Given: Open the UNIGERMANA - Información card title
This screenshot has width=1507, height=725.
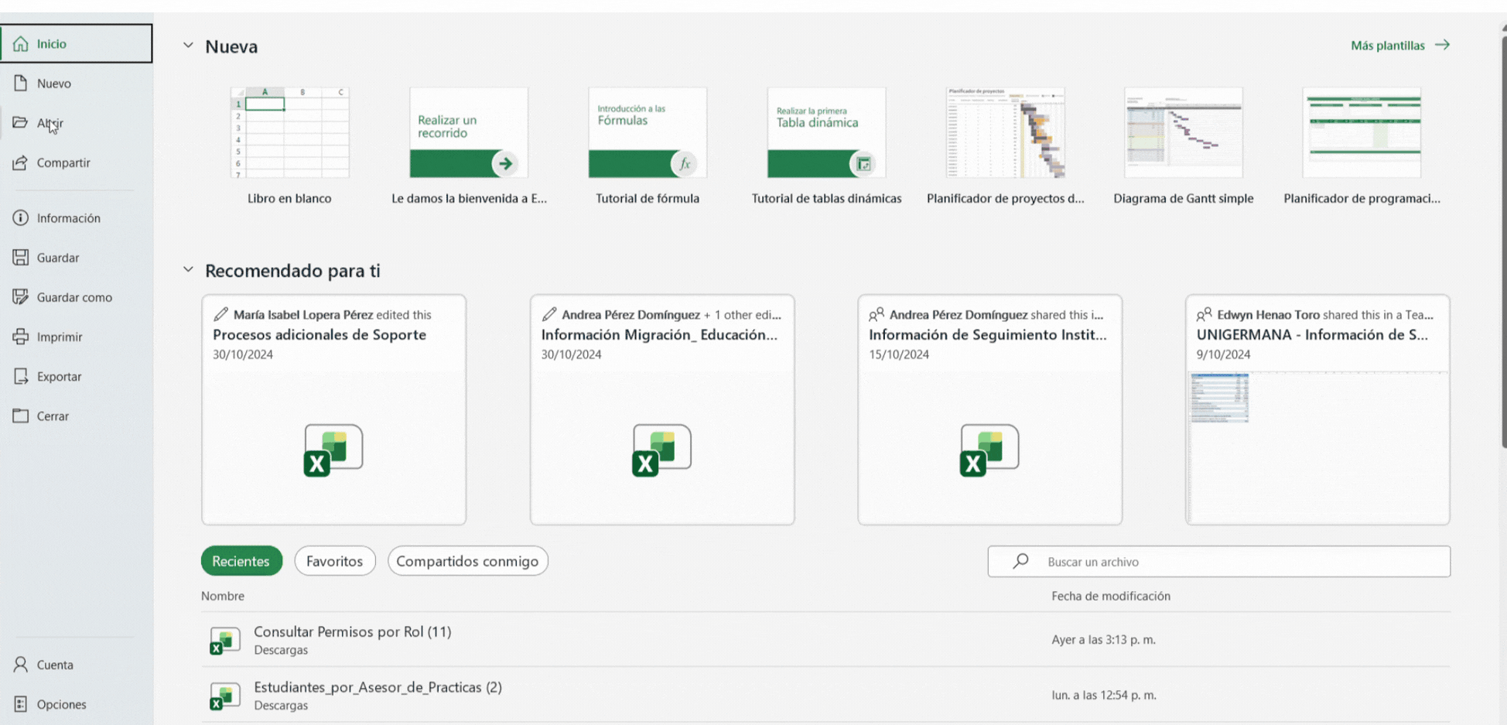Looking at the screenshot, I should click(1312, 334).
